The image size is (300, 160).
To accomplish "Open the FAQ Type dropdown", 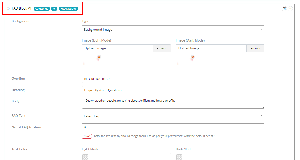I will (x=173, y=116).
